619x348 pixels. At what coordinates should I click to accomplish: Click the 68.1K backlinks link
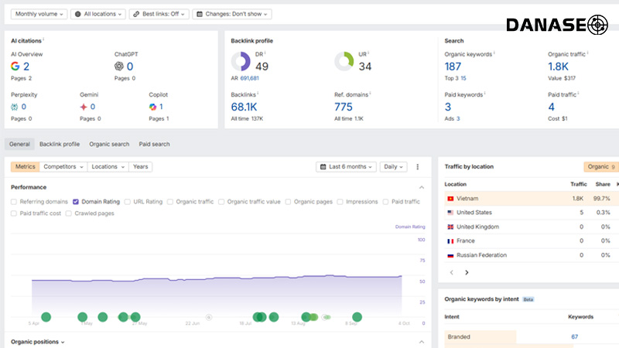(x=244, y=107)
